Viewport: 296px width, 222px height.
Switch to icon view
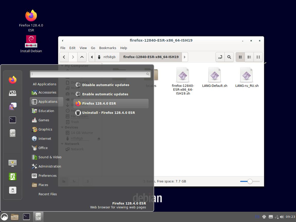(240, 57)
